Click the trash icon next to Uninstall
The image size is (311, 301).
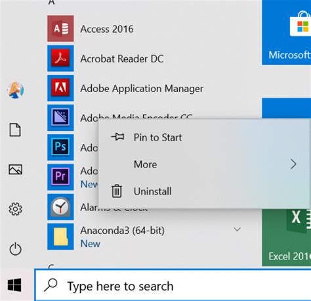click(x=117, y=191)
